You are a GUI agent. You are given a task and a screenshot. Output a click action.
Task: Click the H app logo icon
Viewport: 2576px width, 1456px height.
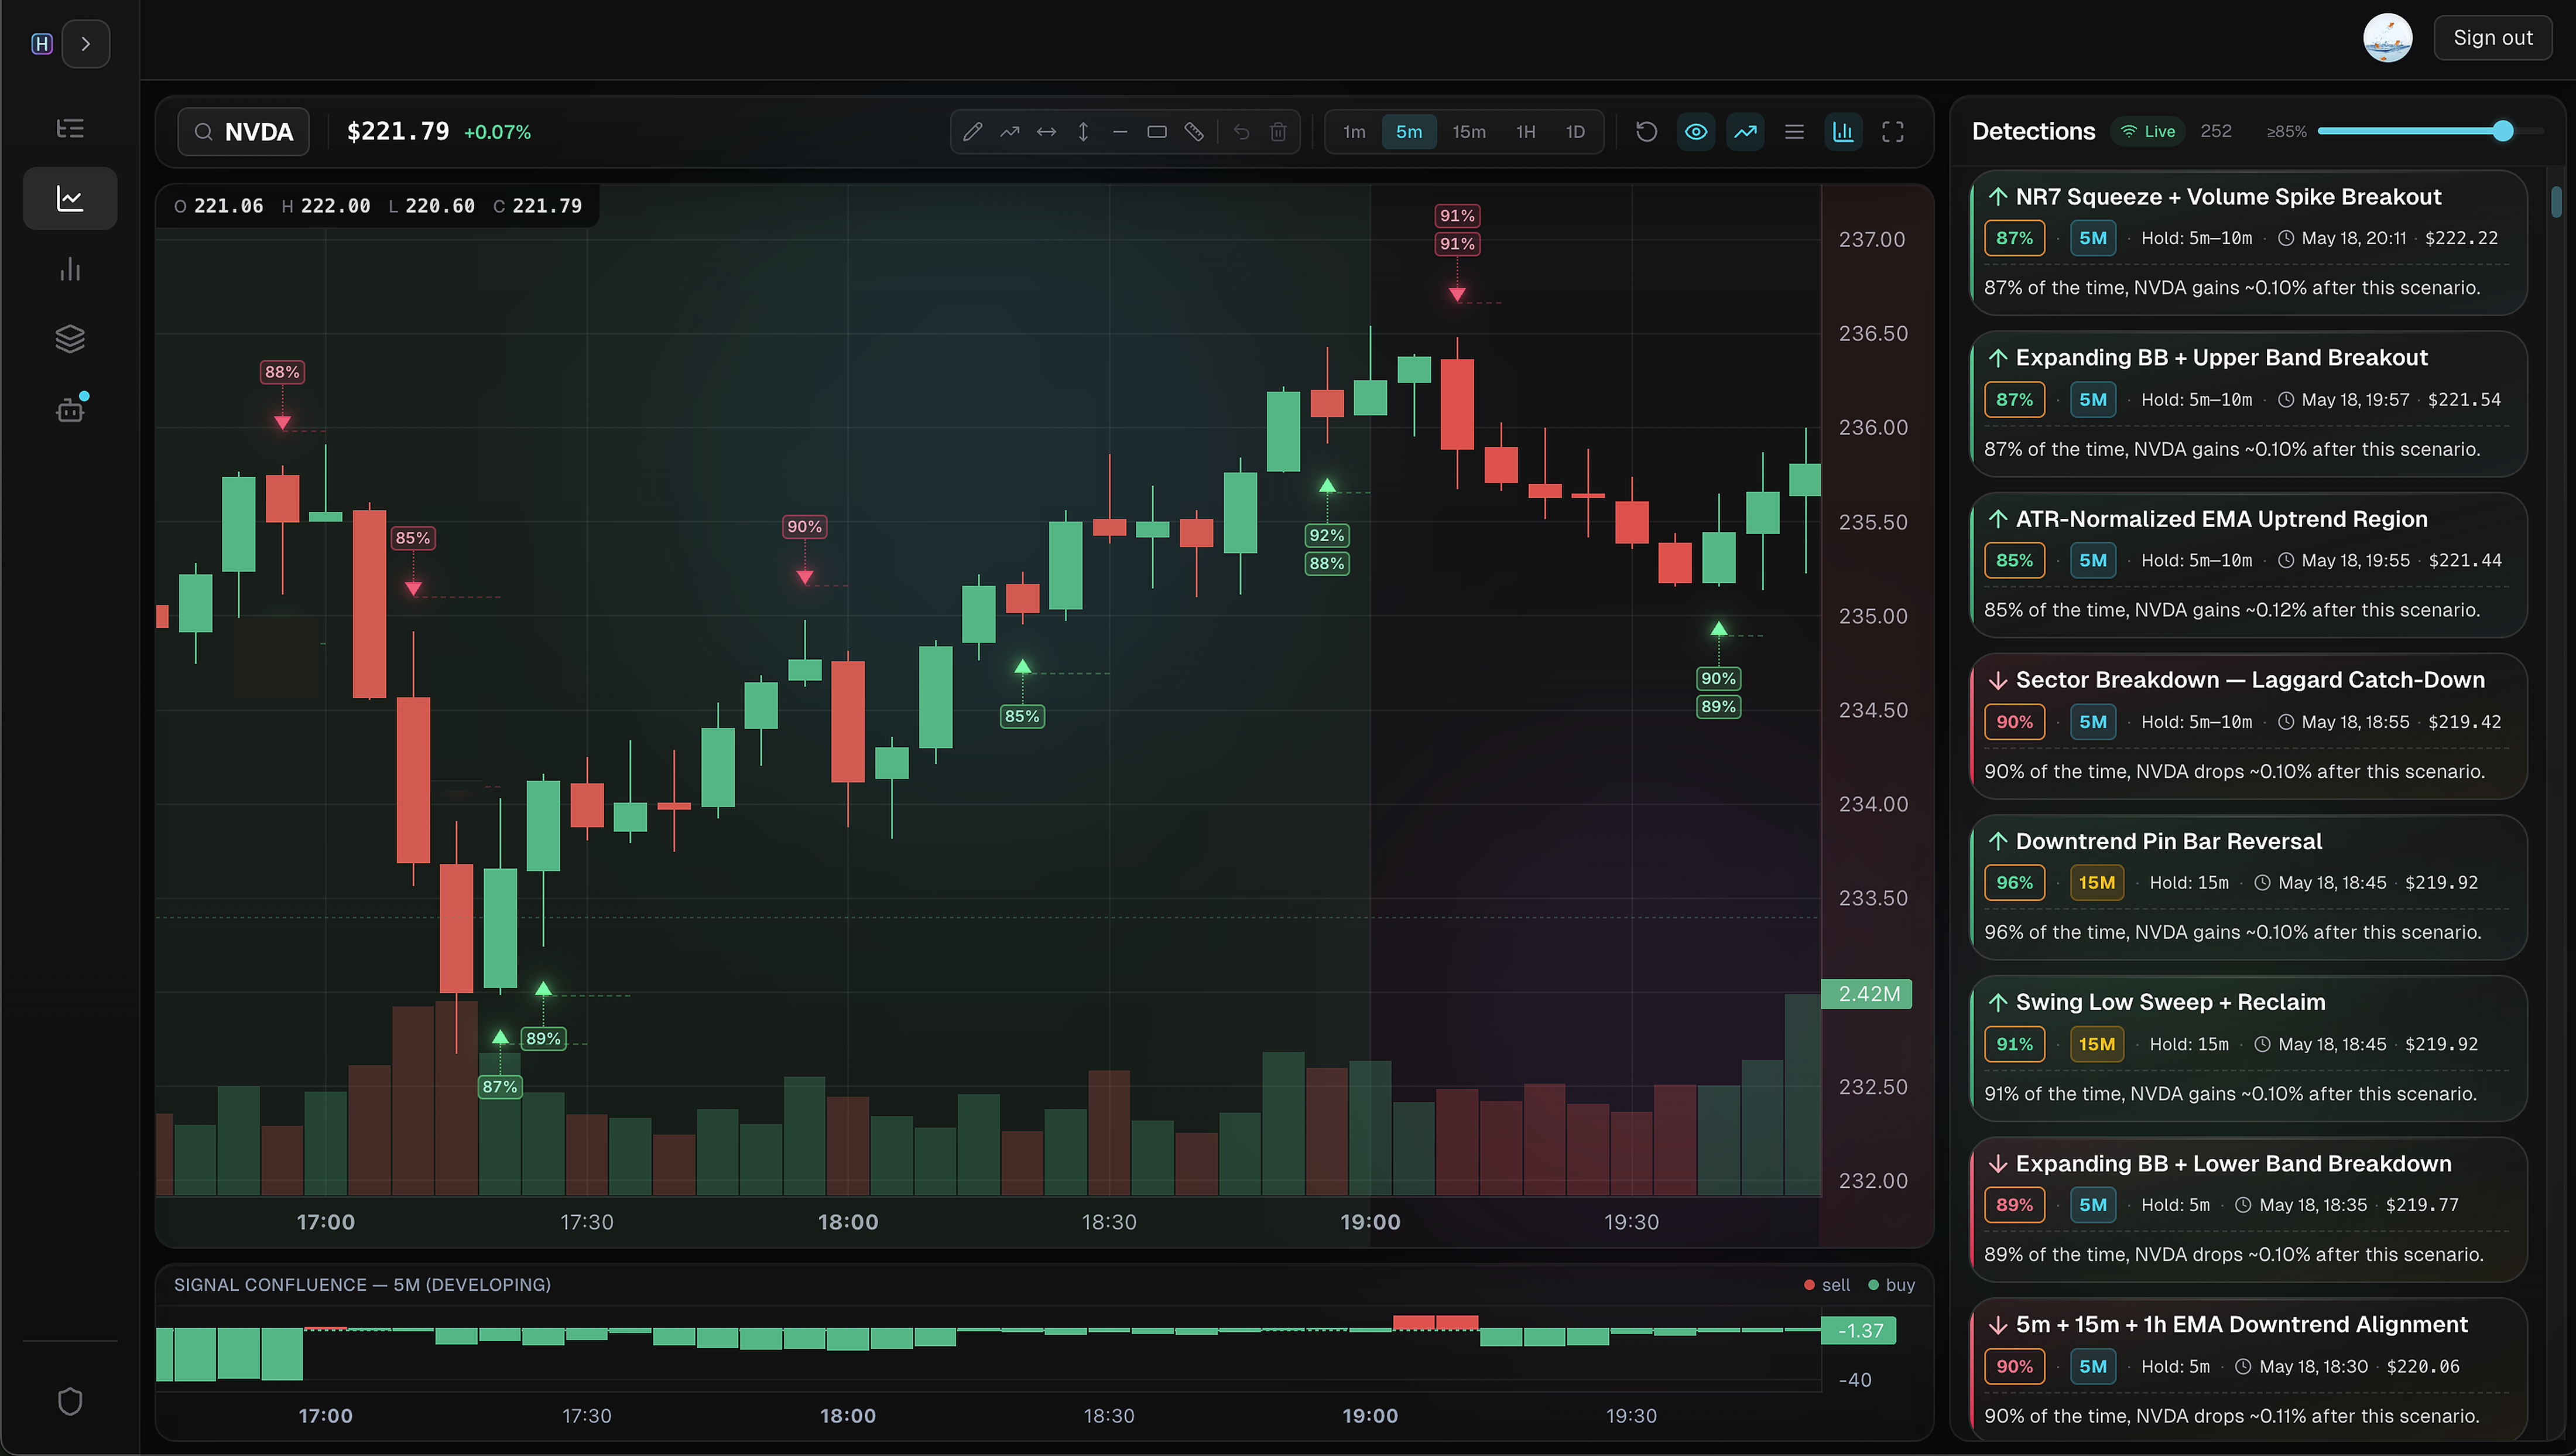[41, 44]
